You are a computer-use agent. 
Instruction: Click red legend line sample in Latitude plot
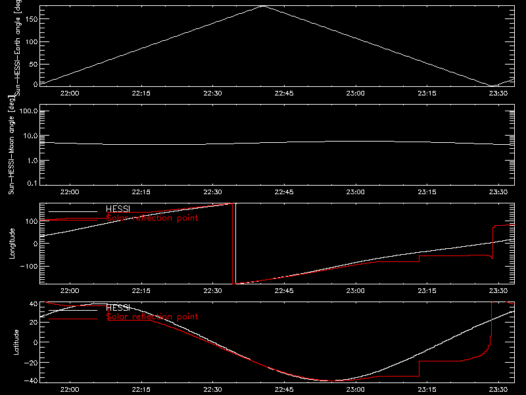click(73, 319)
